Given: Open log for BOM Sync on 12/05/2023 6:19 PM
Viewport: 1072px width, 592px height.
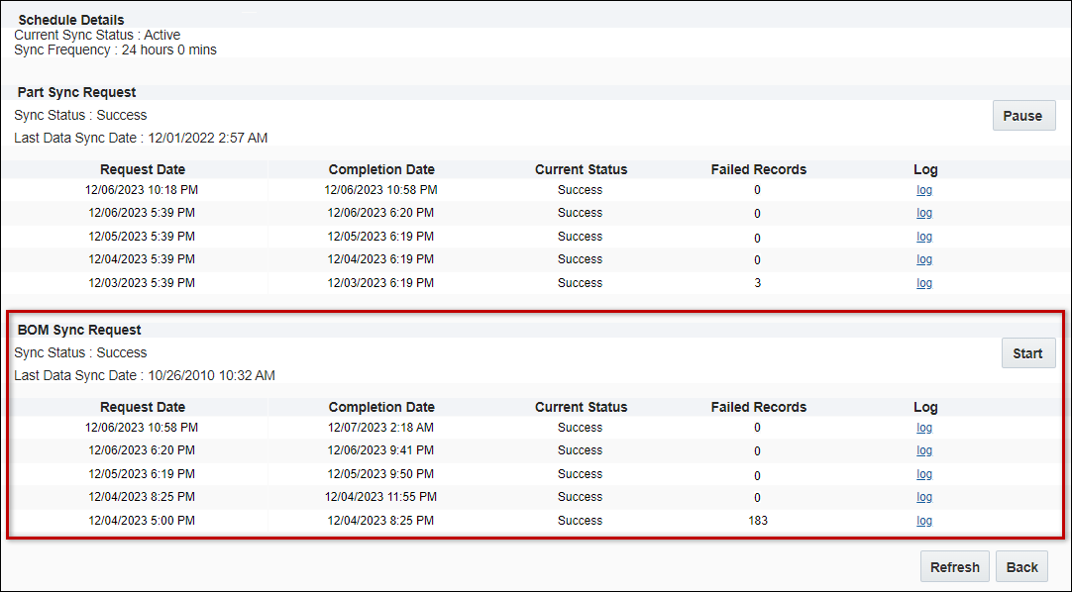Looking at the screenshot, I should click(x=924, y=473).
